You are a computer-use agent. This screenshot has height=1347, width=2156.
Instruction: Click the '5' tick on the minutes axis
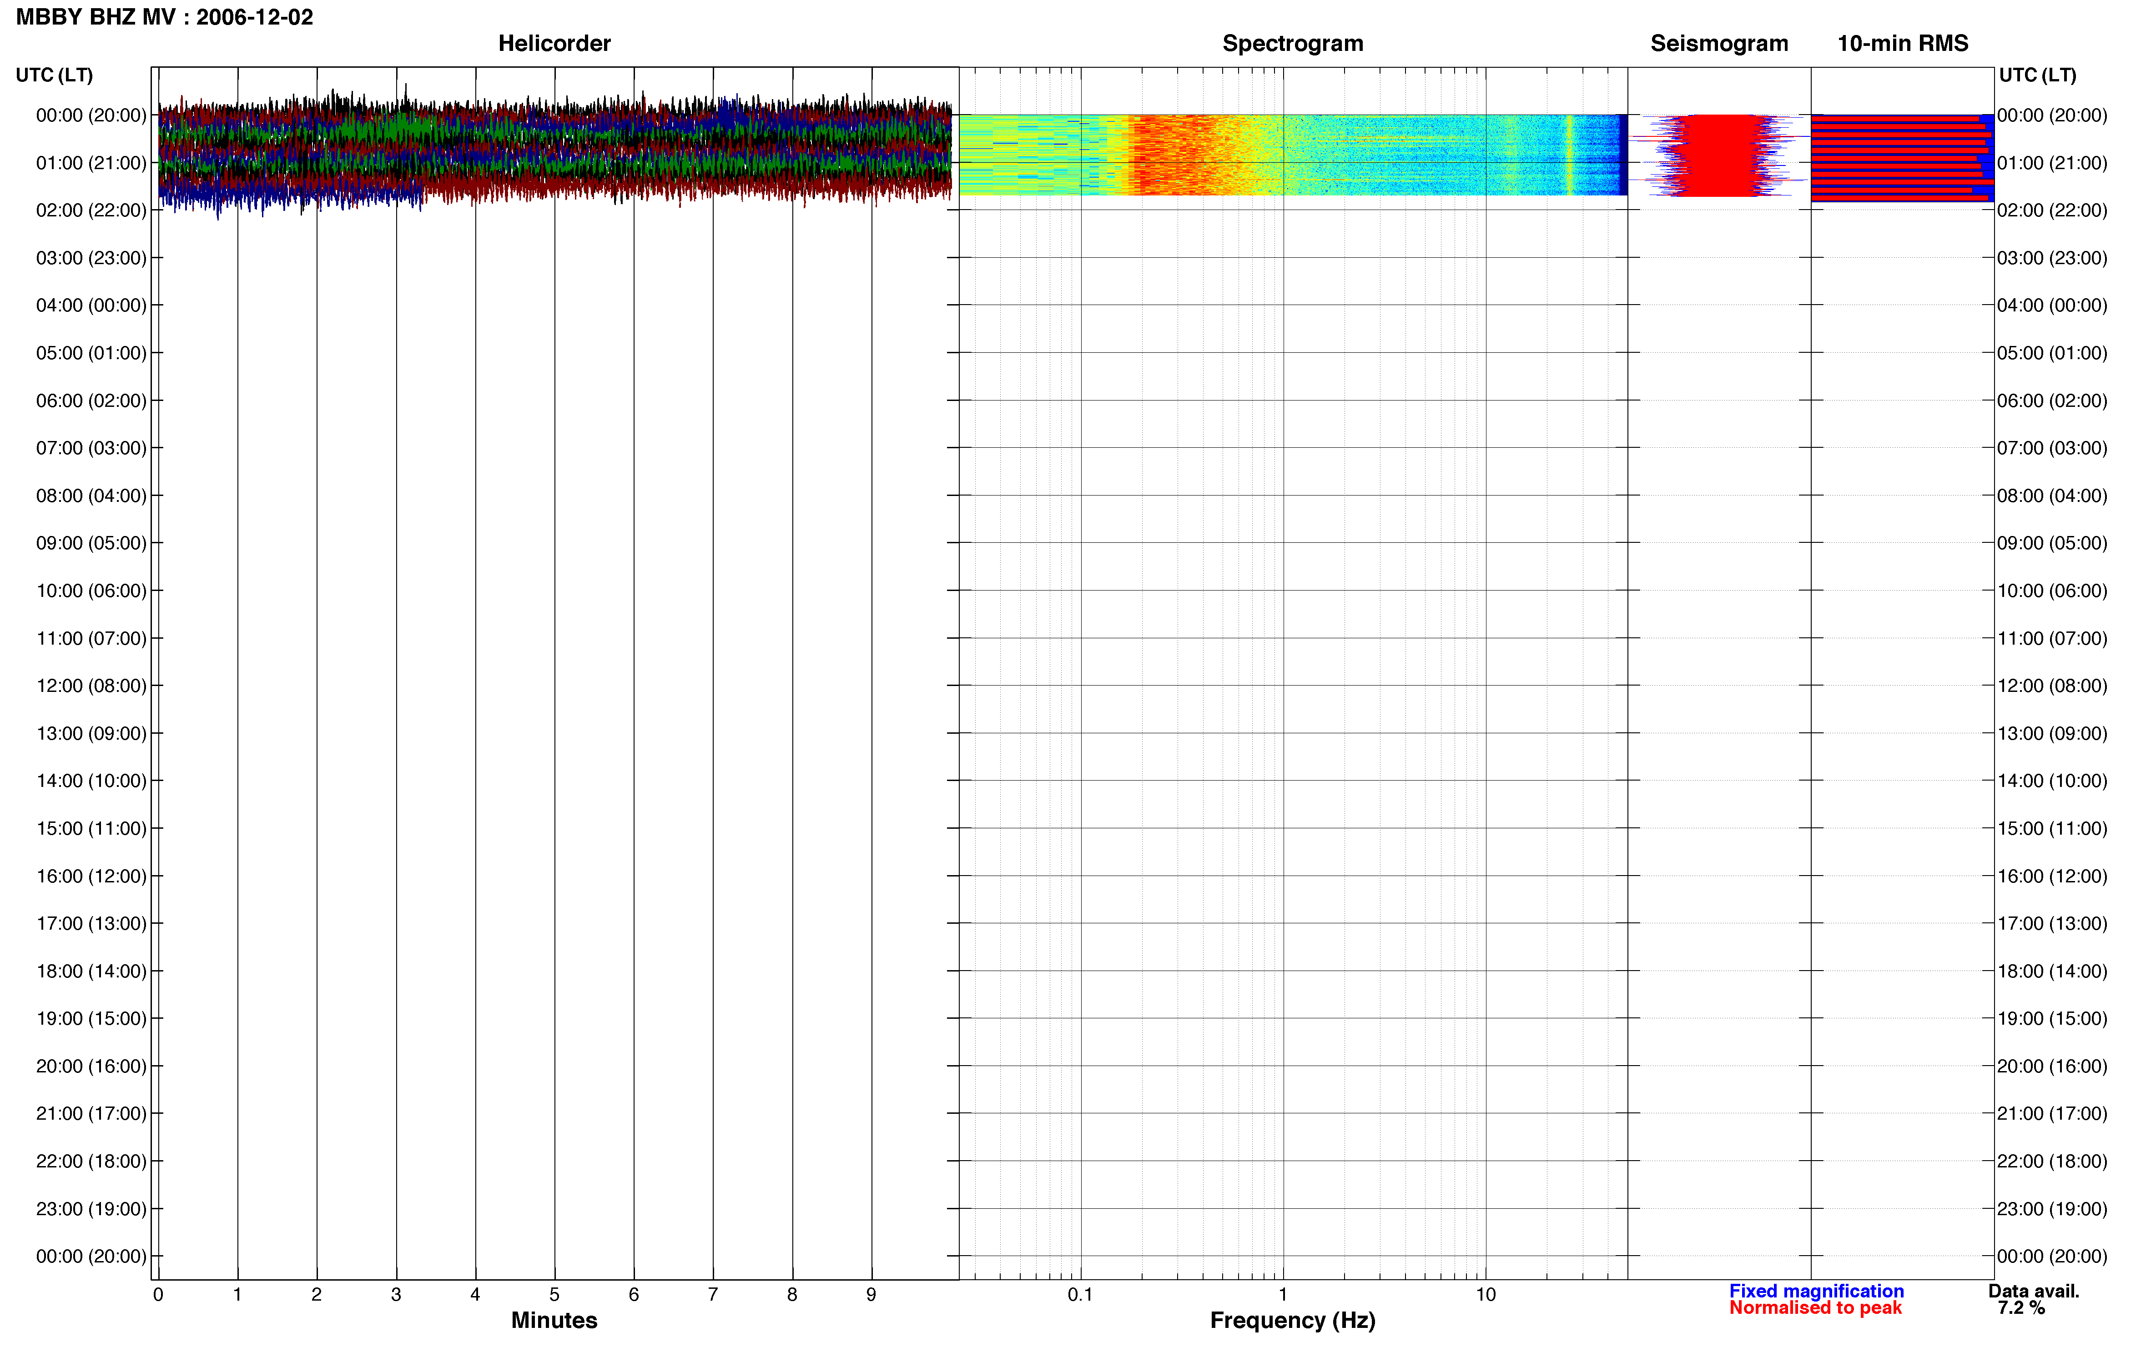click(x=554, y=1294)
